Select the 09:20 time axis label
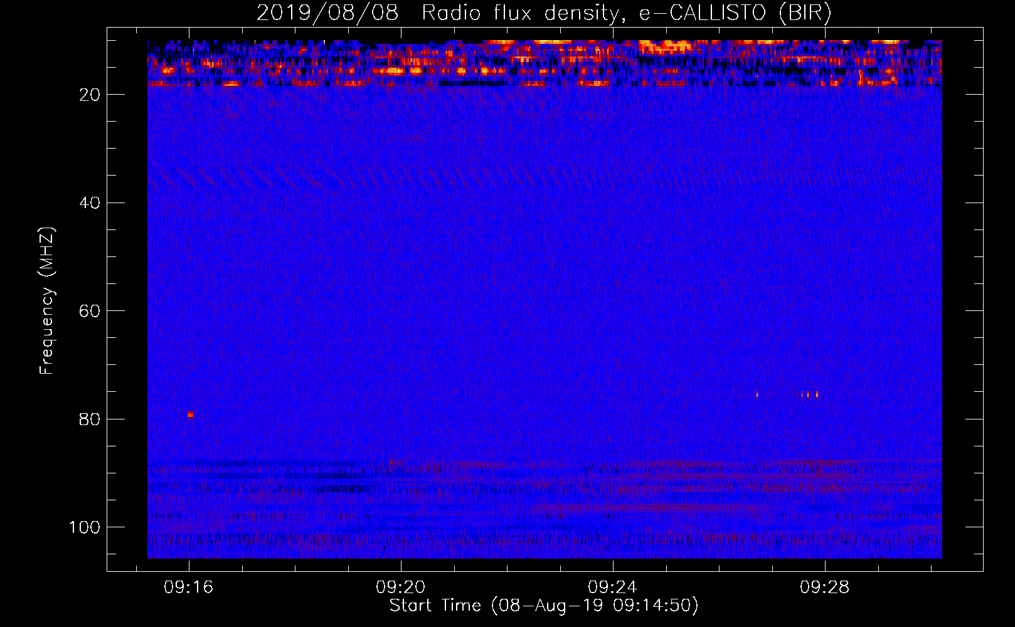This screenshot has width=1015, height=627. pyautogui.click(x=401, y=587)
